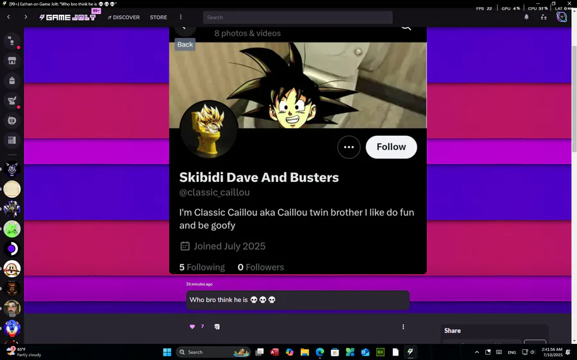Click the 8 photos & videos text
Image resolution: width=577 pixels, height=360 pixels.
click(247, 33)
